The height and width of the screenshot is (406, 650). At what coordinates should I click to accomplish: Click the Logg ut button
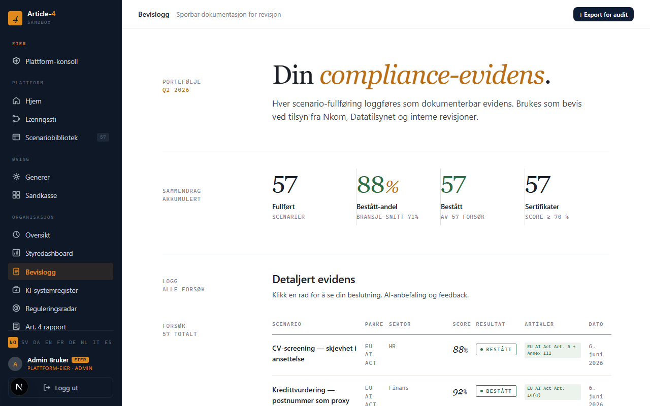pos(60,388)
